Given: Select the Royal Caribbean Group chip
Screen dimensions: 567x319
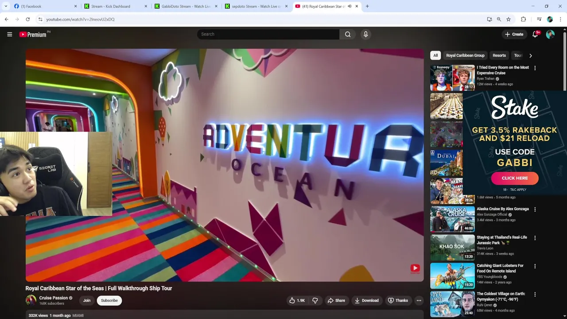Looking at the screenshot, I should pyautogui.click(x=465, y=55).
